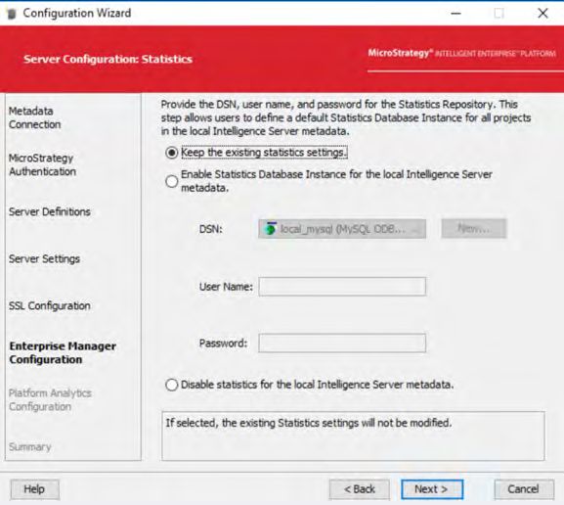Click the Password: label
564x505 pixels.
pos(223,343)
